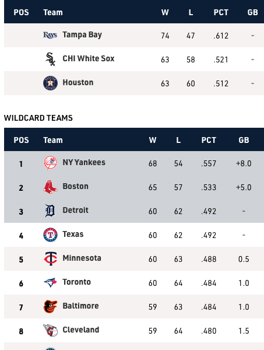Click the PCT header in wildcard table
This screenshot has width=264, height=350.
tap(209, 140)
